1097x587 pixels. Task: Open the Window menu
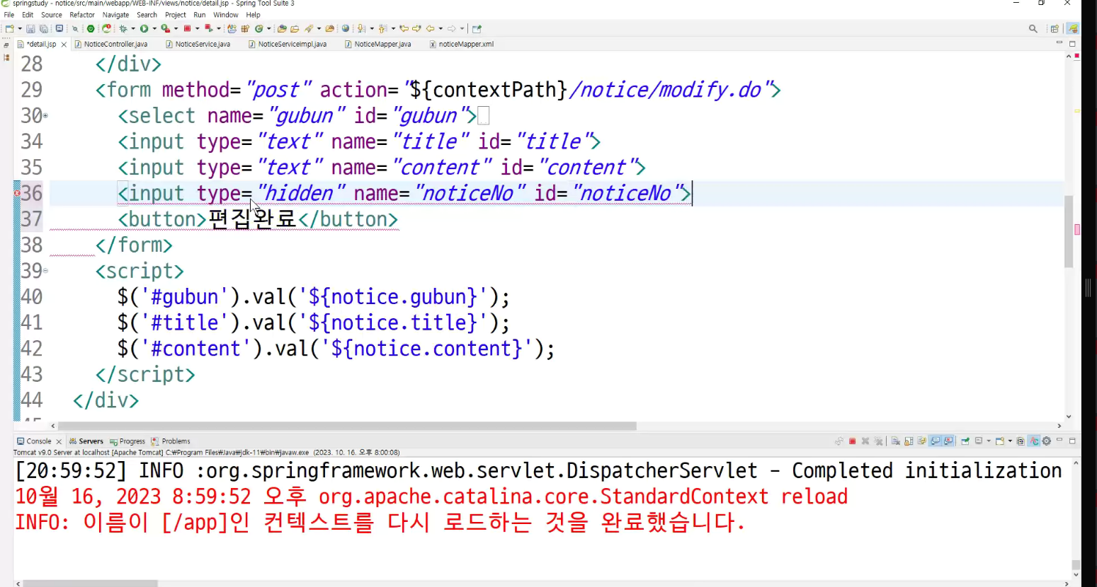tap(226, 15)
